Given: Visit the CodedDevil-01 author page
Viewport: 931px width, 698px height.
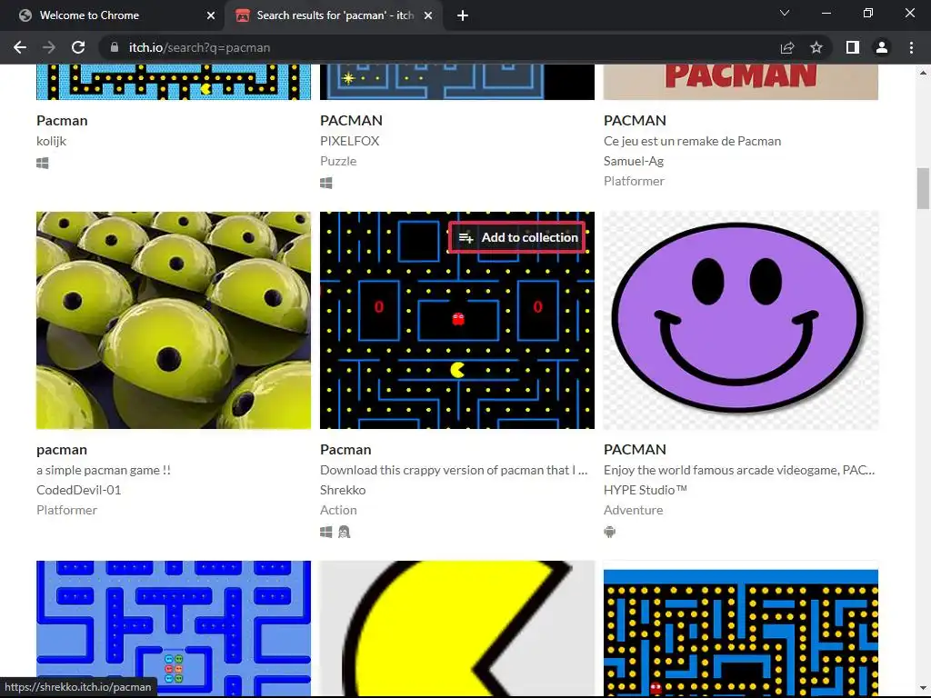Looking at the screenshot, I should pos(78,490).
